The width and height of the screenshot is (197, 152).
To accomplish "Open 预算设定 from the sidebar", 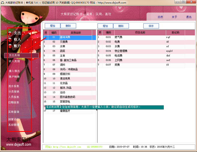I will [x=14, y=119].
